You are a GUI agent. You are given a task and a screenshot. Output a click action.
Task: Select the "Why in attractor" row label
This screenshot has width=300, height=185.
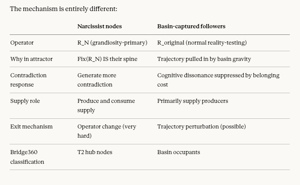[31, 59]
